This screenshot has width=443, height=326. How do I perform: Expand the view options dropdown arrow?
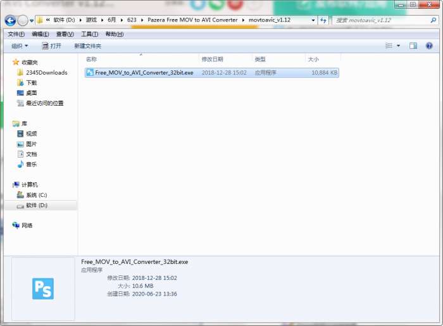398,46
